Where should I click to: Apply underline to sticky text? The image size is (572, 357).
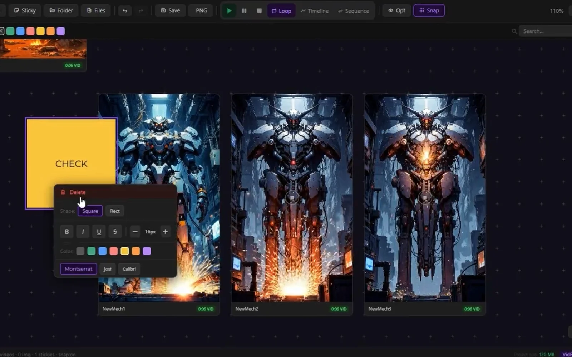(99, 232)
